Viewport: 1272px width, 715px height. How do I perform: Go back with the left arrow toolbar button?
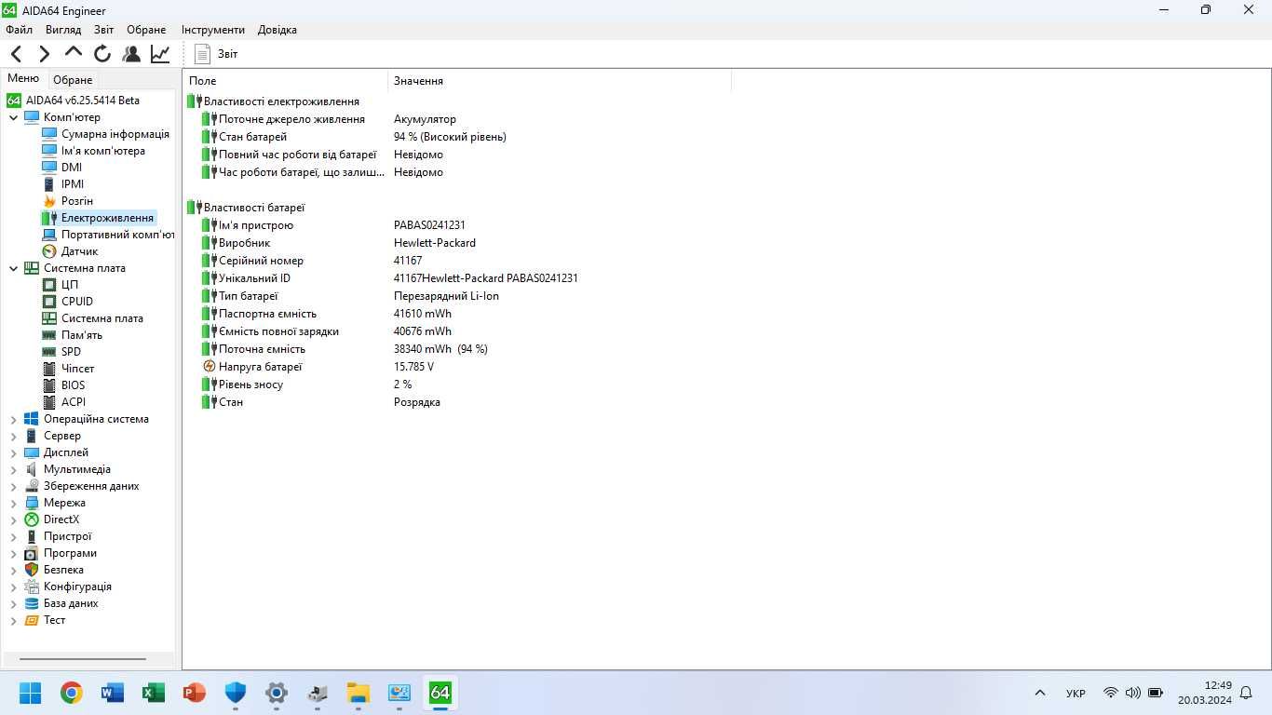pos(17,54)
